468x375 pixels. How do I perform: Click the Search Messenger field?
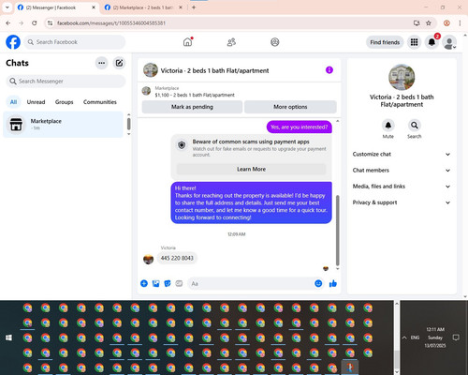66,82
